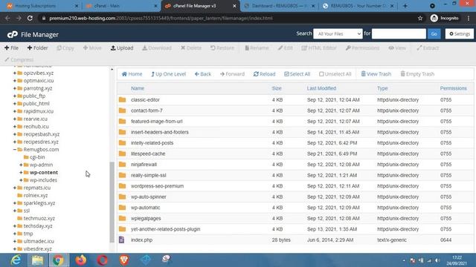
Task: Click the Edit toolbar button
Action: (286, 47)
